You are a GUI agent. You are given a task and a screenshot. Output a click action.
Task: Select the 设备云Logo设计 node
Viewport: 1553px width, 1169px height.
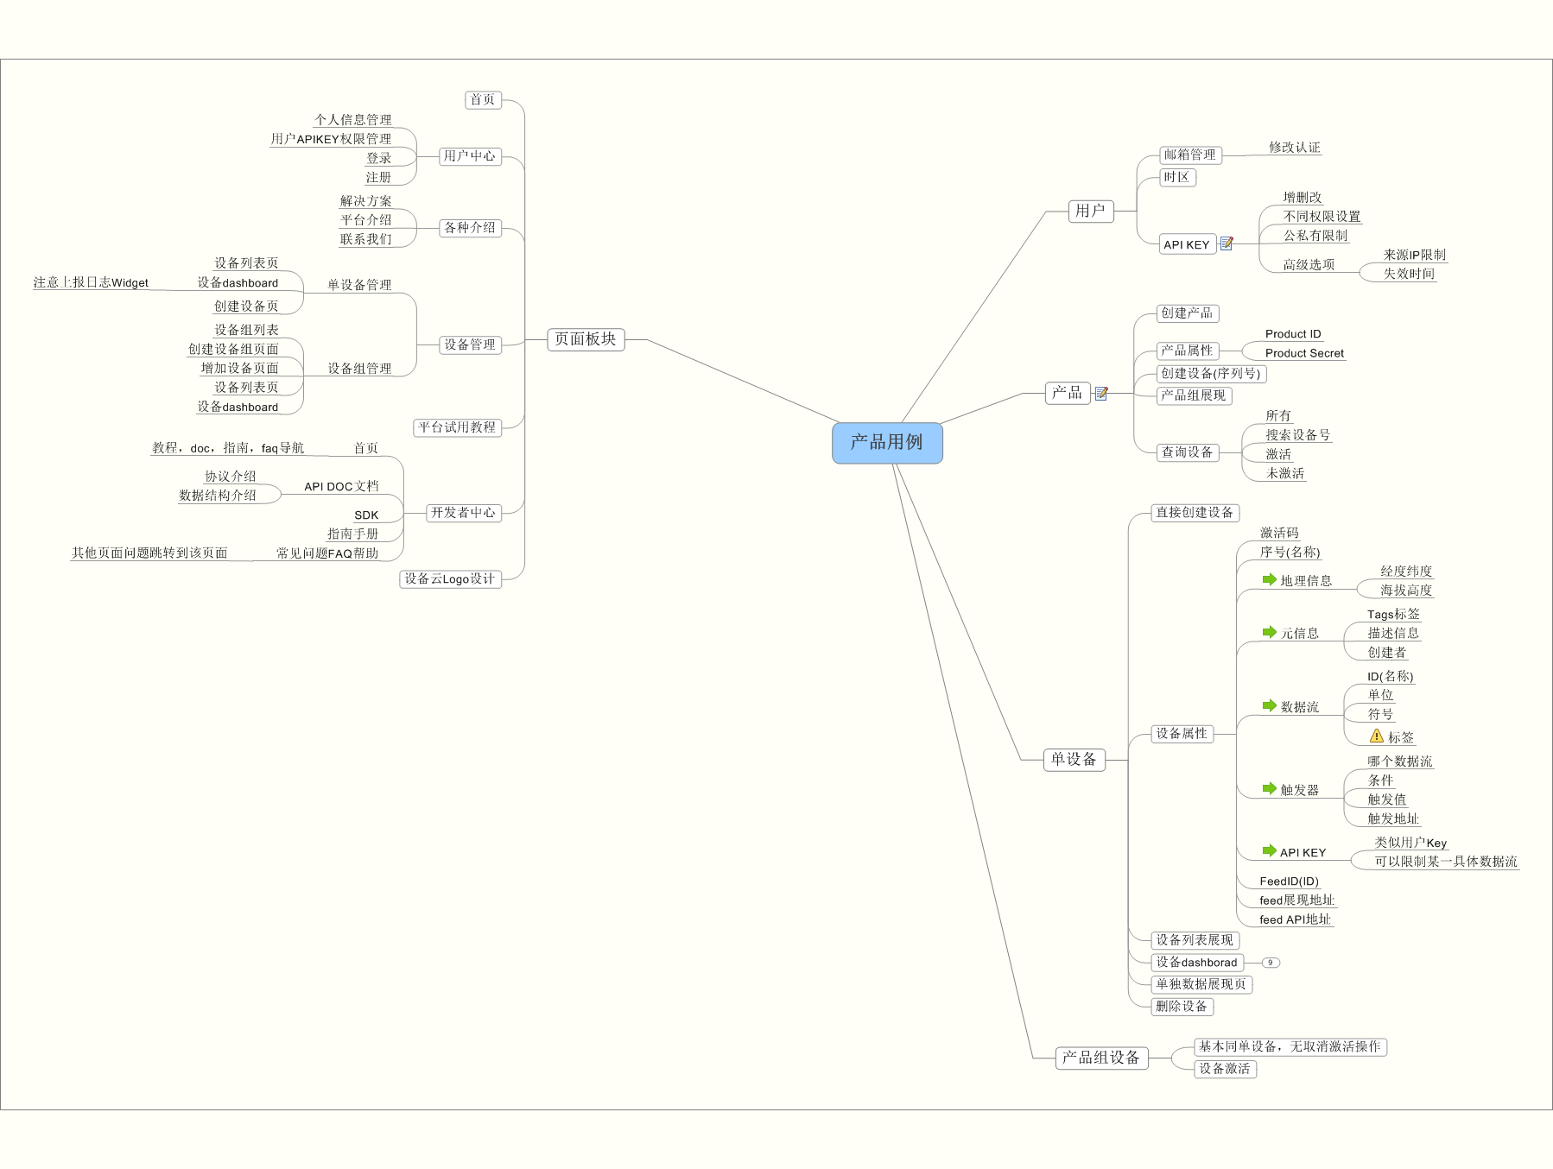coord(450,579)
